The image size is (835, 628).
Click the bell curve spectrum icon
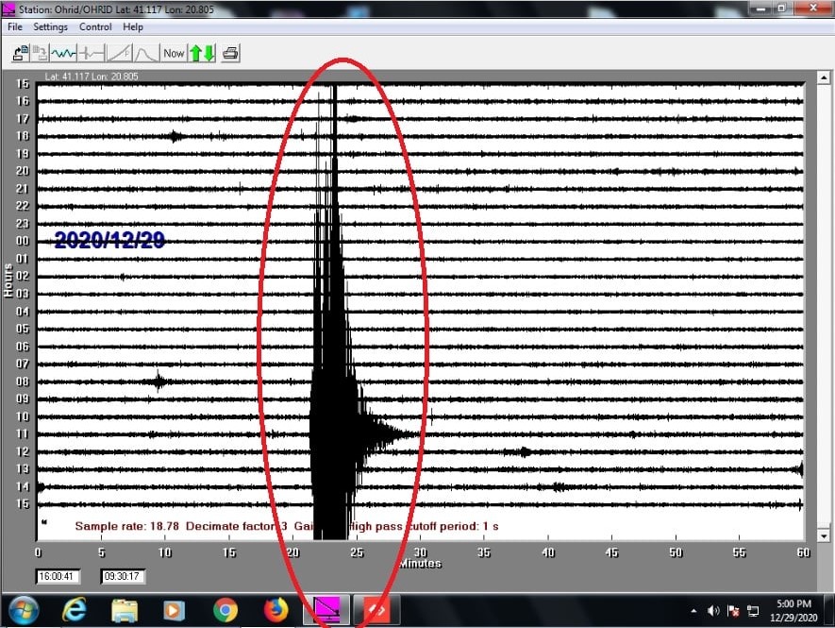pyautogui.click(x=146, y=53)
